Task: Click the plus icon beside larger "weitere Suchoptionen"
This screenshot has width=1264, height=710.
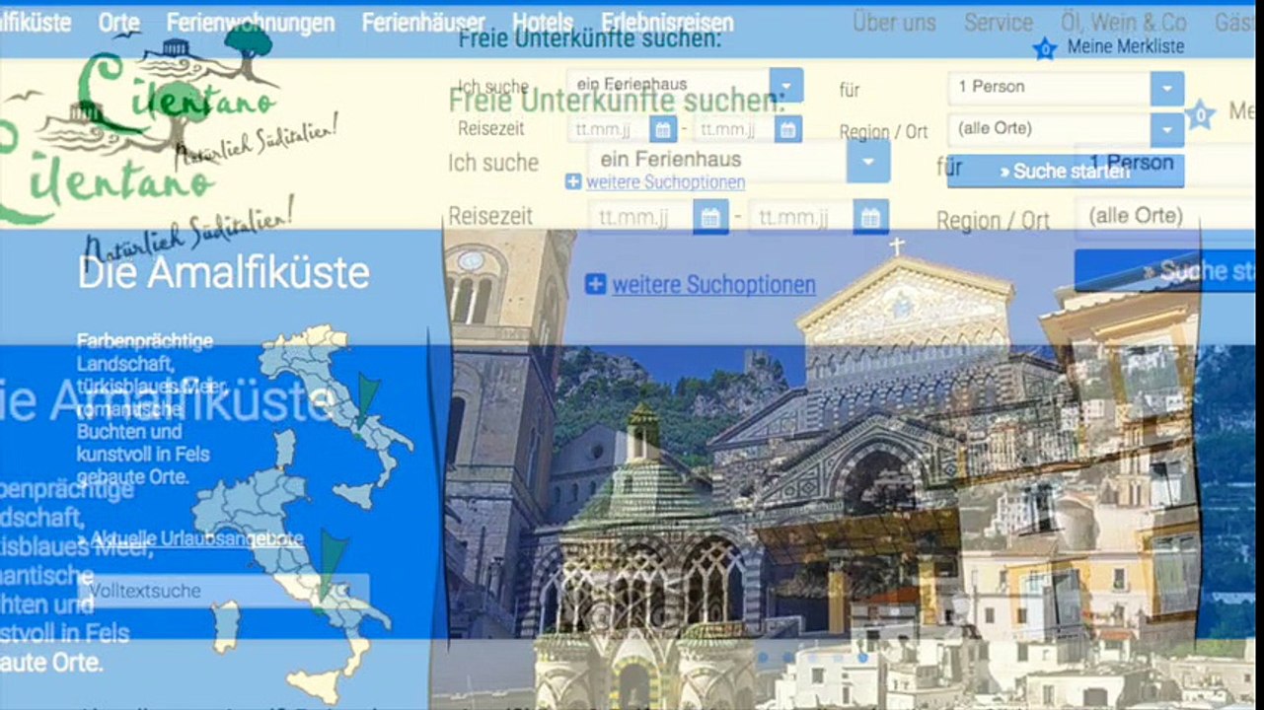Action: point(595,284)
